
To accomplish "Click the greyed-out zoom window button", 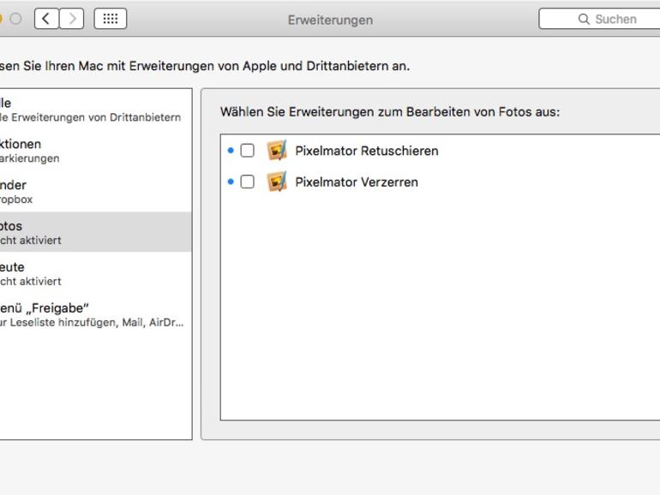I will click(15, 19).
